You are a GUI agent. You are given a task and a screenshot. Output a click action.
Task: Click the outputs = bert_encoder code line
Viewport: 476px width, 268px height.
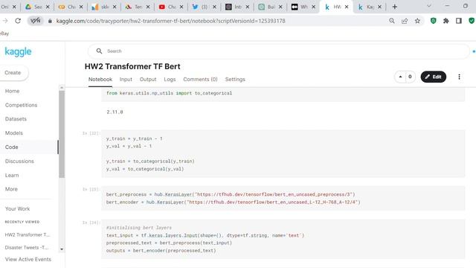coord(161,251)
